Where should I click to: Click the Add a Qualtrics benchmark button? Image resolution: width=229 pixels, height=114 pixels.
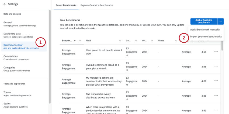[203, 21]
